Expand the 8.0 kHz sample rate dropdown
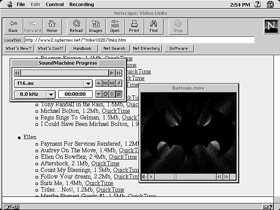The image size is (280, 210). tap(51, 94)
